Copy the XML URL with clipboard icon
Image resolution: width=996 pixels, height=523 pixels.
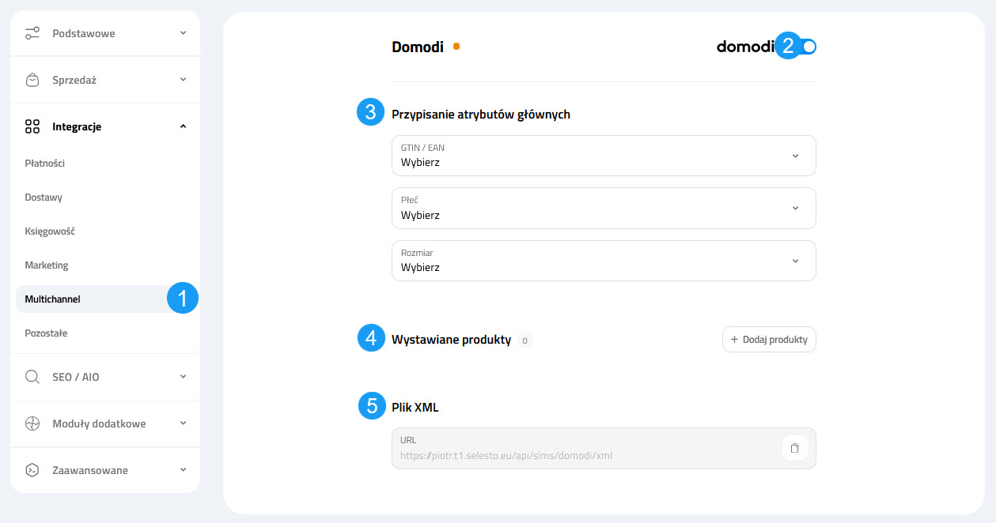[795, 449]
